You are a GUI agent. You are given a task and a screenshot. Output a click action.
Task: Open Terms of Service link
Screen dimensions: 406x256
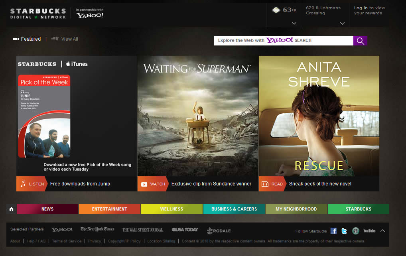pos(67,241)
